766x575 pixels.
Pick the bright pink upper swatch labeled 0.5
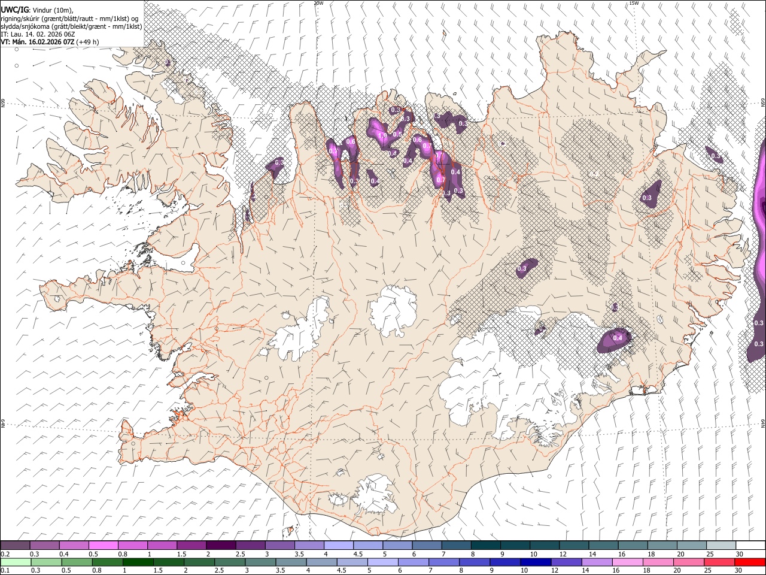[x=104, y=545]
